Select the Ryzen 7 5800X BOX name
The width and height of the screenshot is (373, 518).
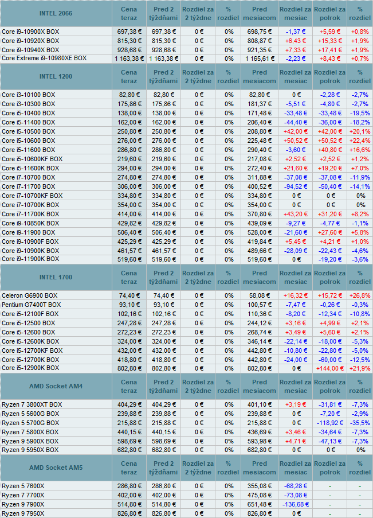(30, 433)
